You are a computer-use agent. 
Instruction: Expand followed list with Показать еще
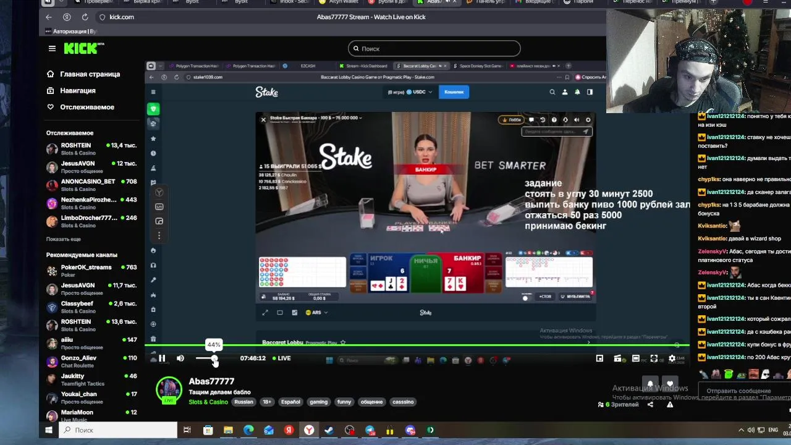[x=64, y=239]
